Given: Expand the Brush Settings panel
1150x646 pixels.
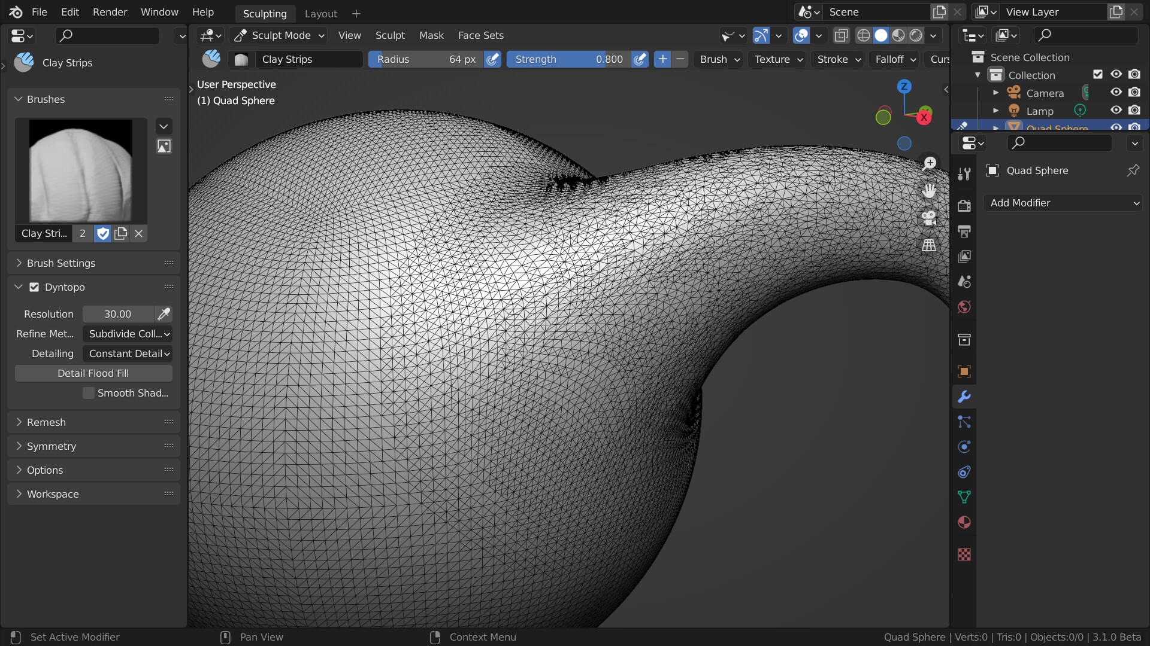Looking at the screenshot, I should tap(61, 263).
